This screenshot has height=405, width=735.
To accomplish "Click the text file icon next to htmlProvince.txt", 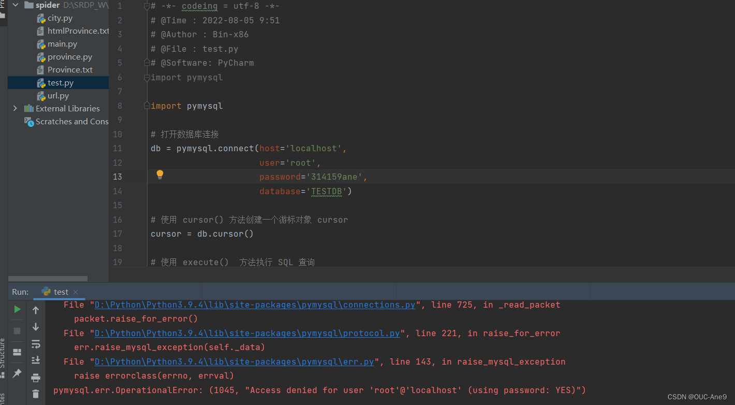I will click(x=41, y=31).
